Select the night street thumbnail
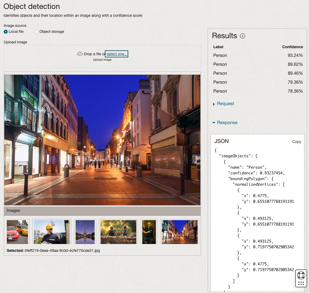The image size is (309, 293). 180,232
